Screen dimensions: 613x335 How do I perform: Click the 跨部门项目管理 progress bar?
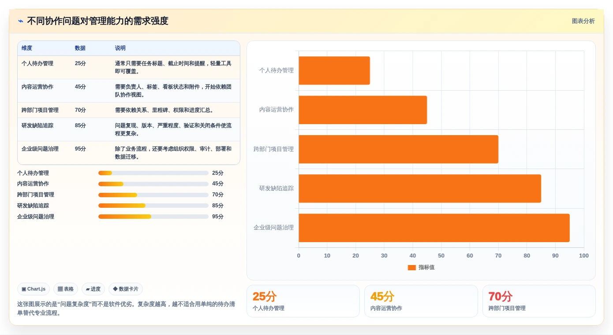pos(153,195)
